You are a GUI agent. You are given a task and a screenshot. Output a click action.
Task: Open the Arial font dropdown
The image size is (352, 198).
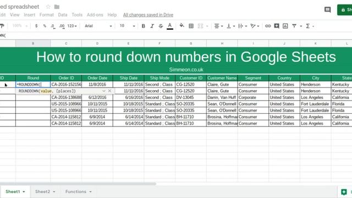(98, 26)
